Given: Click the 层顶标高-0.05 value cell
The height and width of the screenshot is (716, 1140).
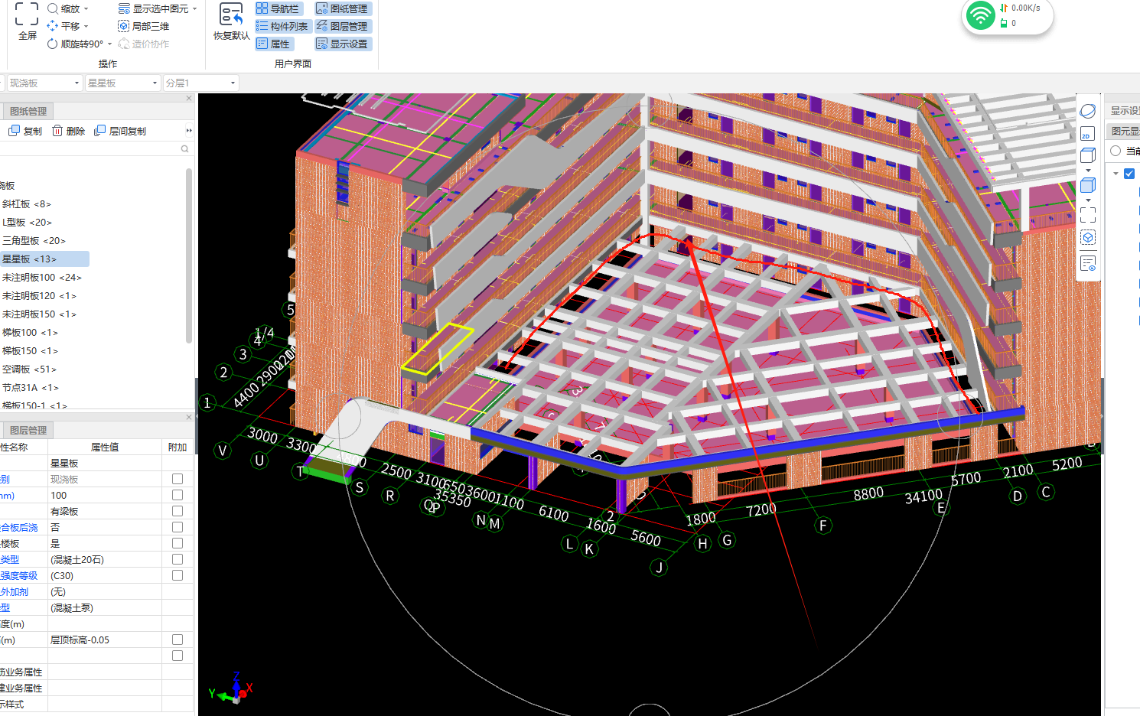Looking at the screenshot, I should tap(105, 640).
